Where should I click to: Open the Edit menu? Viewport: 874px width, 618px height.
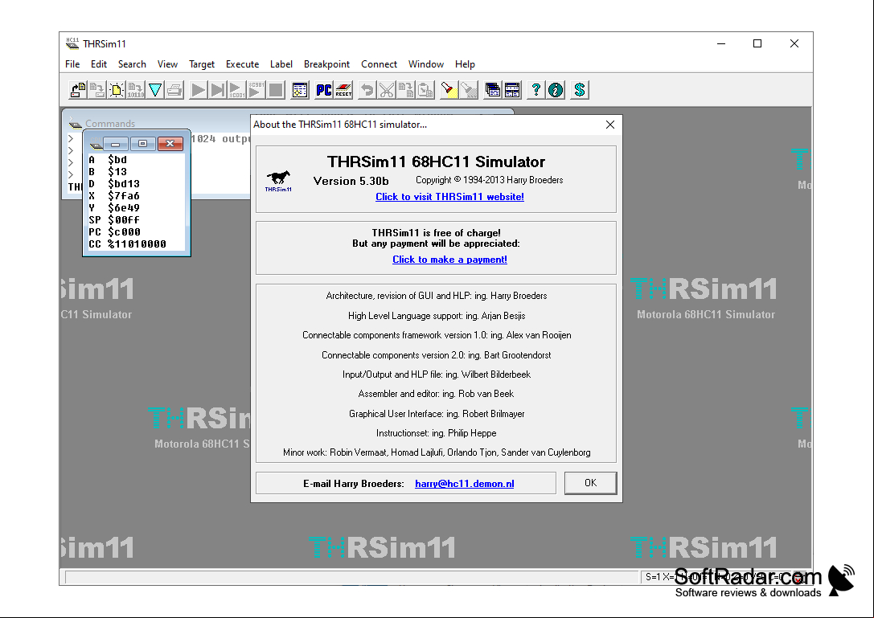point(99,64)
